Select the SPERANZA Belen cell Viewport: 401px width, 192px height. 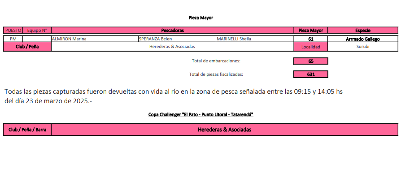(177, 39)
